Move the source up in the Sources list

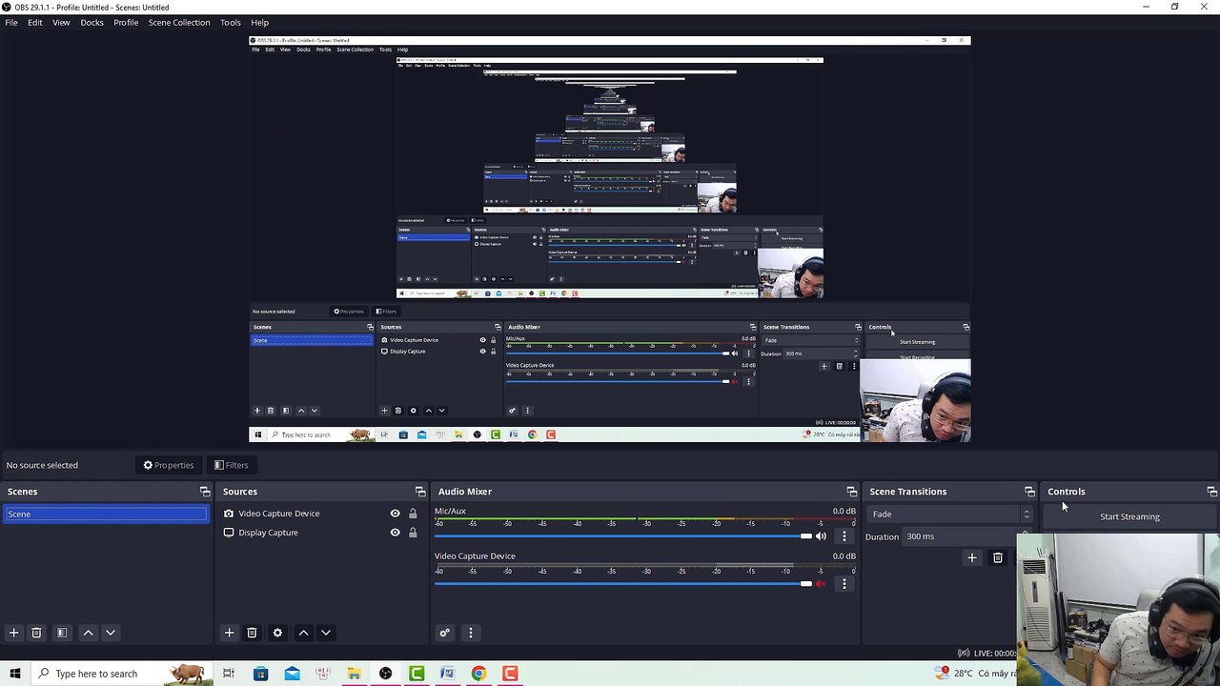tap(303, 633)
